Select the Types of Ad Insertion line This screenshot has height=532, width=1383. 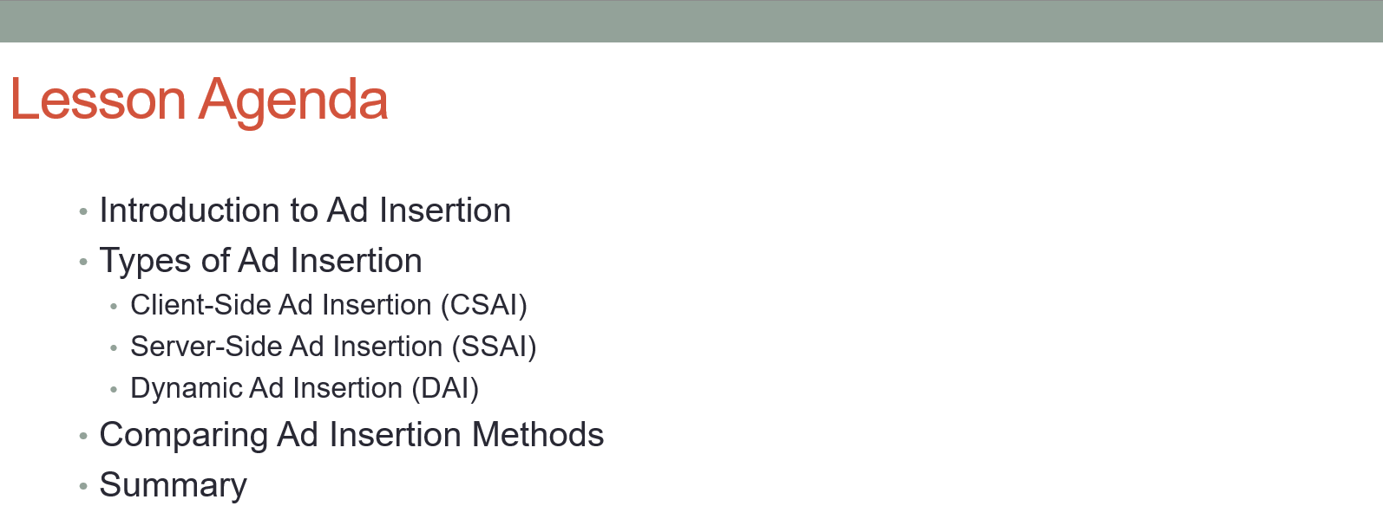[261, 261]
